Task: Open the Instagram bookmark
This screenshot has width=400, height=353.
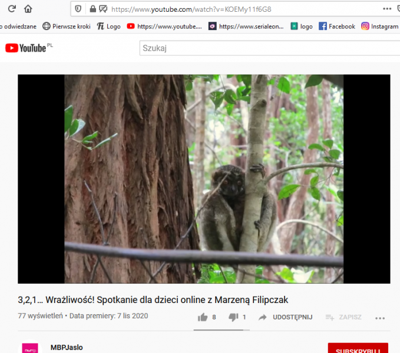Action: click(x=380, y=26)
